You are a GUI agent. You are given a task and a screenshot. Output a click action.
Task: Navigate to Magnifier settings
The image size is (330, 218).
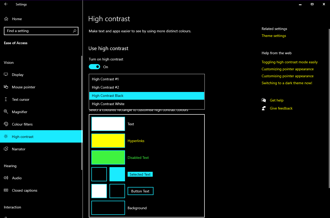coord(41,112)
